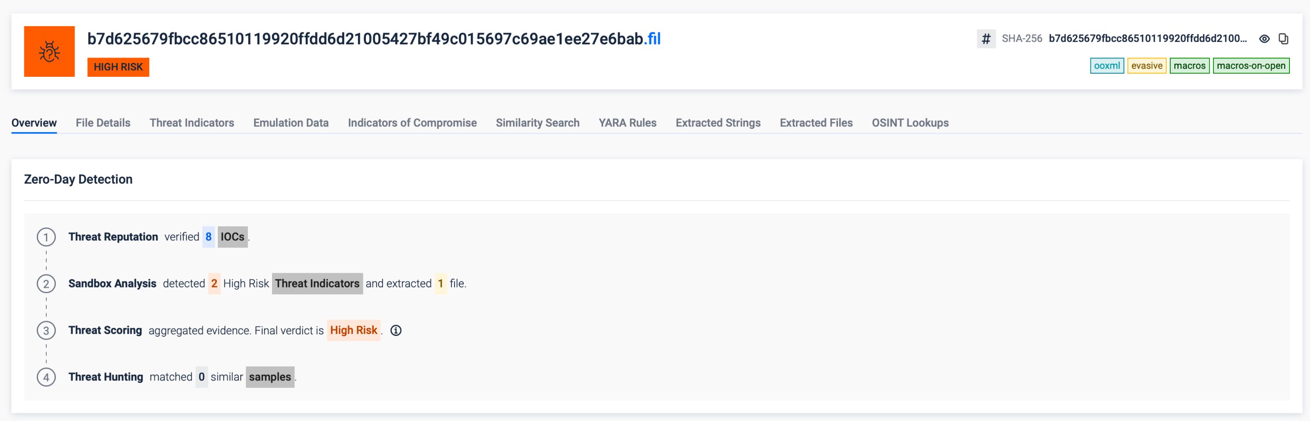Click the evasive tag

click(1146, 65)
